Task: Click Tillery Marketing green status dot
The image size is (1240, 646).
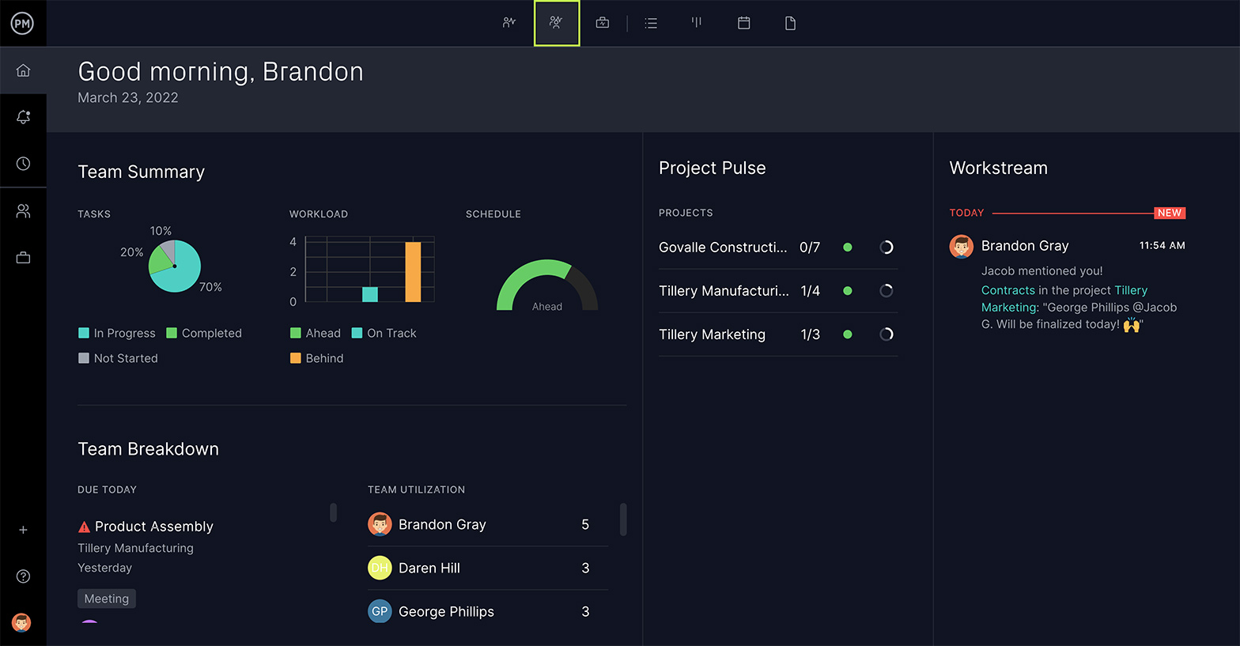Action: (x=848, y=334)
